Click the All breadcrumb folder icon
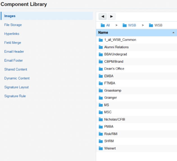Image resolution: width=177 pixels, height=161 pixels. (x=103, y=25)
